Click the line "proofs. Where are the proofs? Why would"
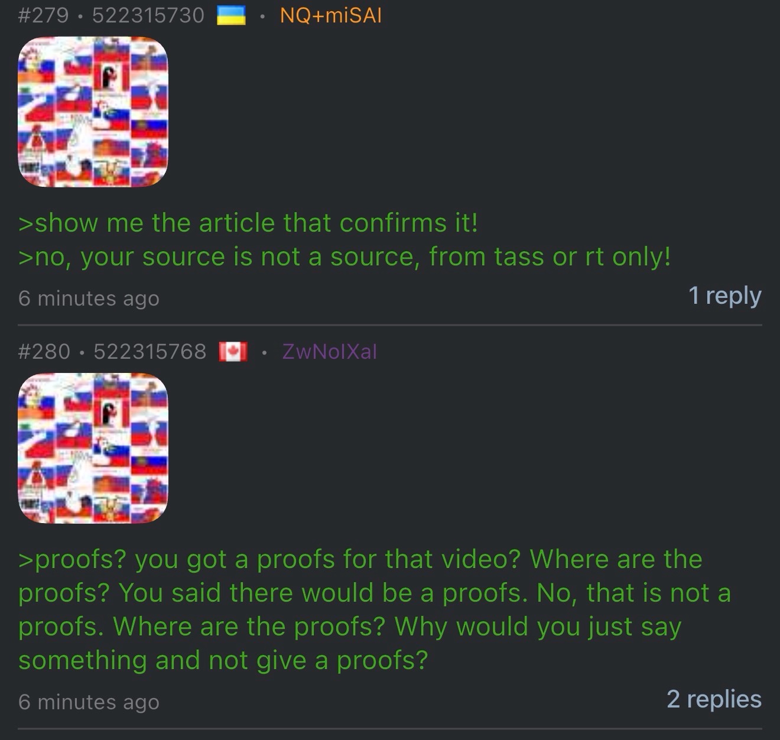The height and width of the screenshot is (740, 780). [x=350, y=627]
